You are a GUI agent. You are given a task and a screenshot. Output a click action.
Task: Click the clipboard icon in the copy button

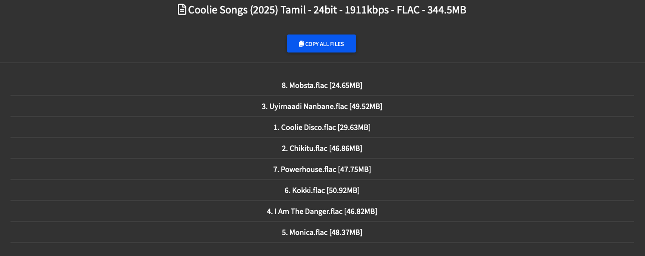coord(301,44)
